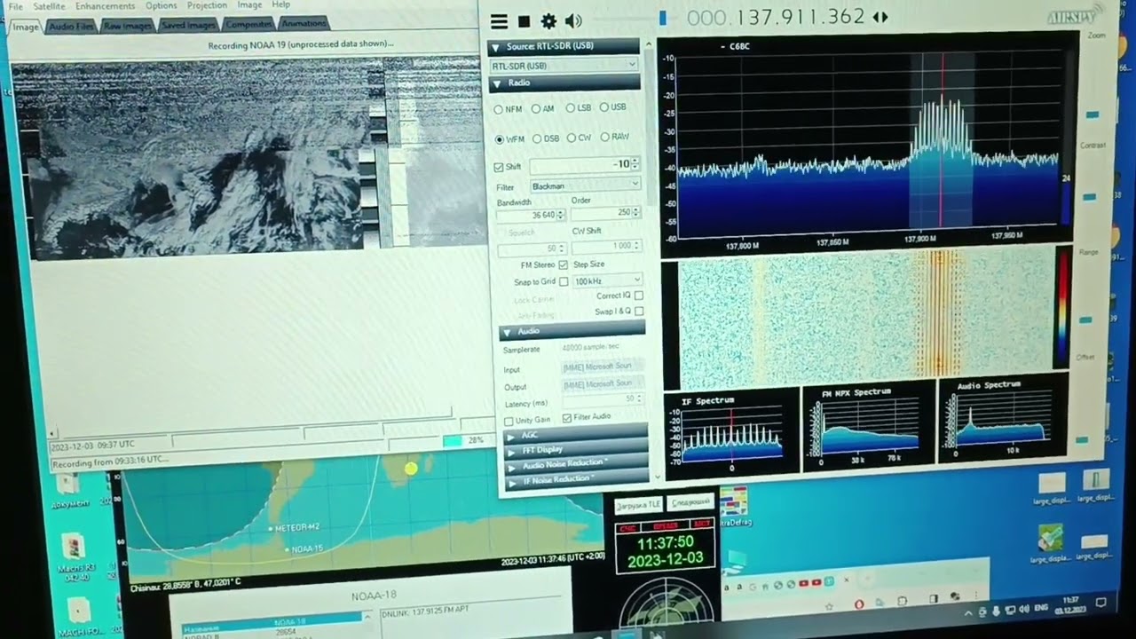Enable Snap to Grid checkbox
Viewport: 1136px width, 639px height.
click(x=564, y=281)
